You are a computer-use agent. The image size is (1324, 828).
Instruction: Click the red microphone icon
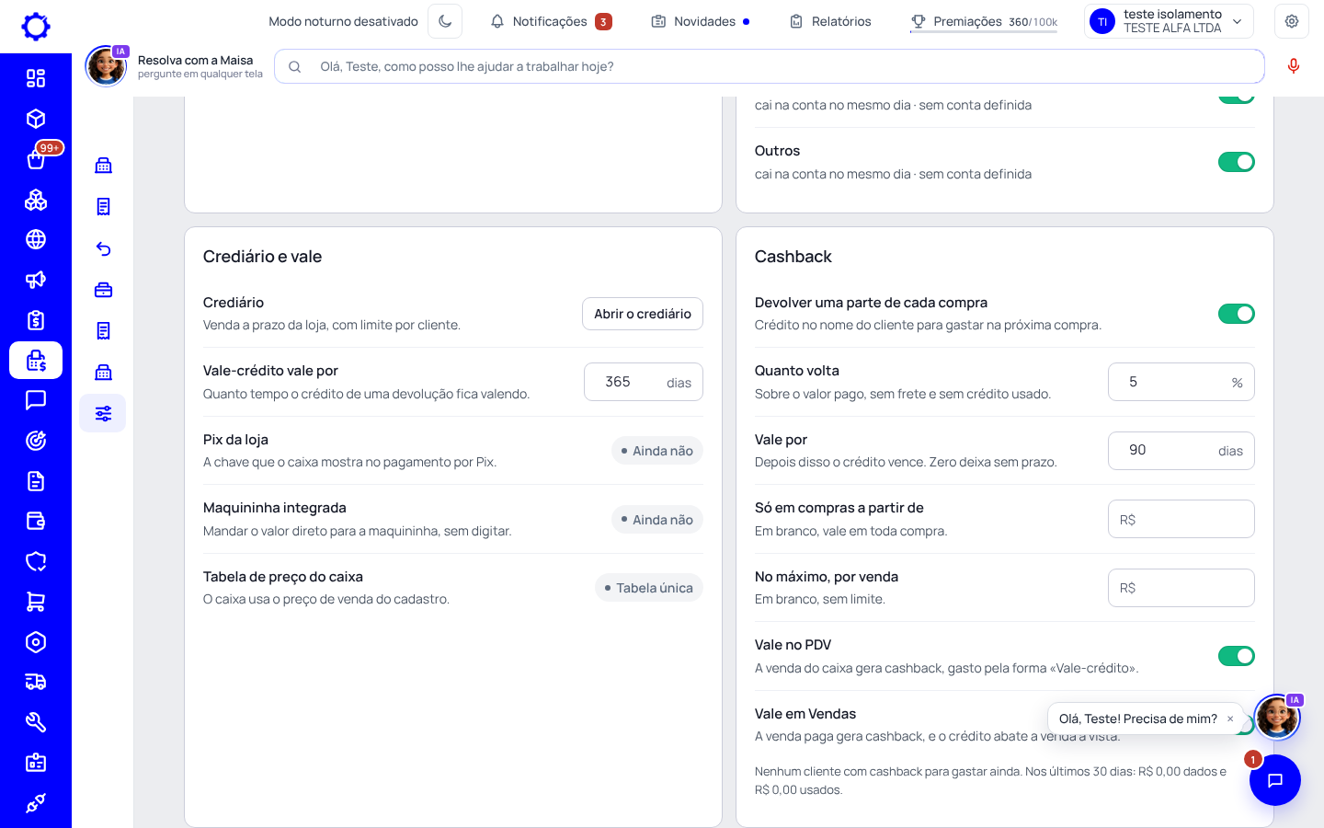pyautogui.click(x=1294, y=66)
